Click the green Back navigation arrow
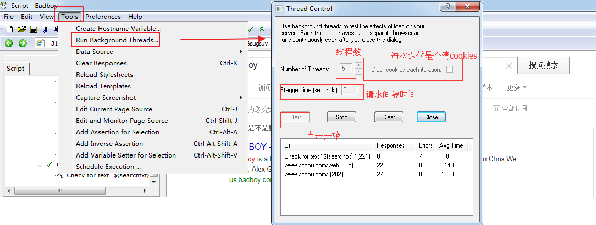Screen dimensions: 596x225 [9, 43]
